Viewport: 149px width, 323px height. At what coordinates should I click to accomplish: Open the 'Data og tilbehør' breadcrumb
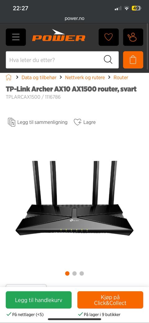coord(39,77)
